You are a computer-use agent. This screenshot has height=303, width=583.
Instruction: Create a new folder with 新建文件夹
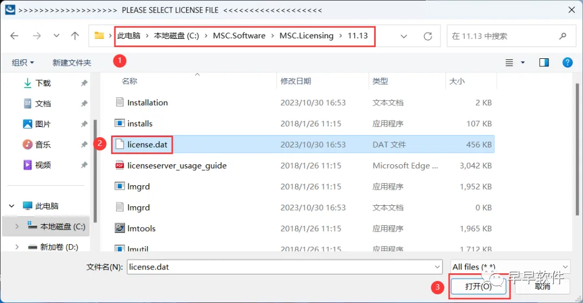(72, 63)
